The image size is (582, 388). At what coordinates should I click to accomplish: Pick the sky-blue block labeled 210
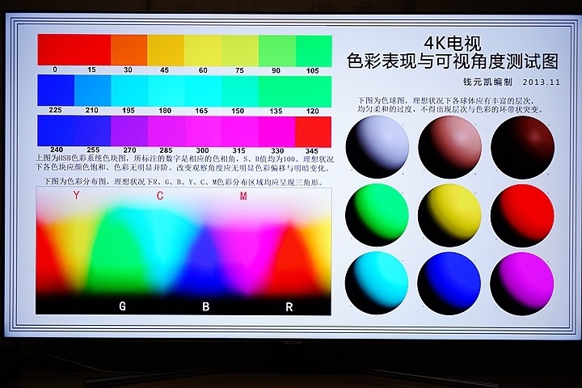pos(92,91)
